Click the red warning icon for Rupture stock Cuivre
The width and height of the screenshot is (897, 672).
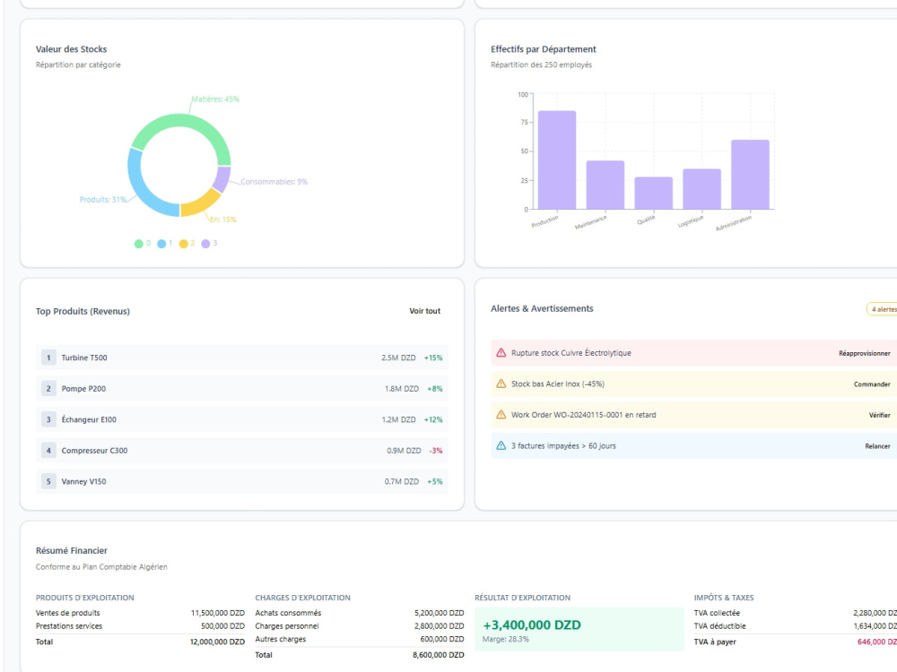501,352
